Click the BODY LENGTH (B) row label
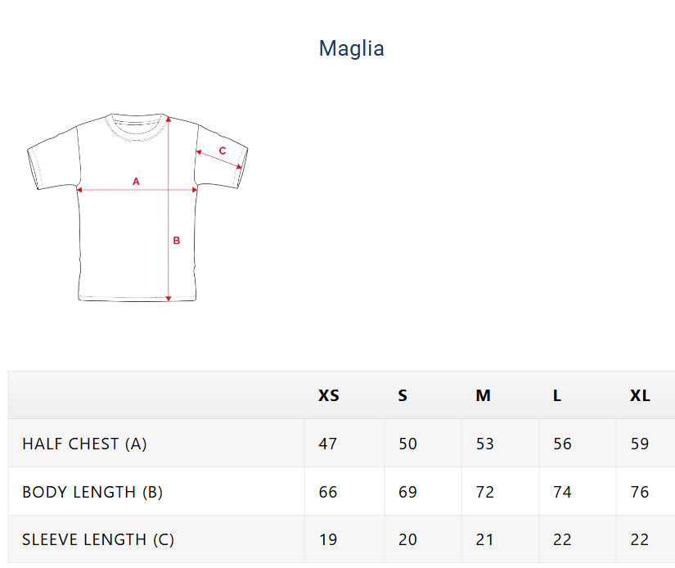The height and width of the screenshot is (568, 675). tap(92, 492)
